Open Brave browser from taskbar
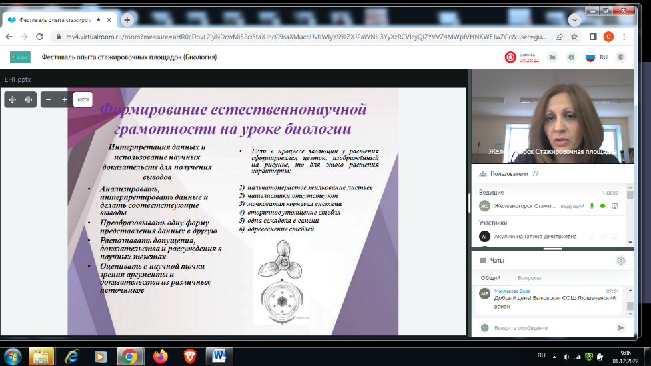 (189, 357)
